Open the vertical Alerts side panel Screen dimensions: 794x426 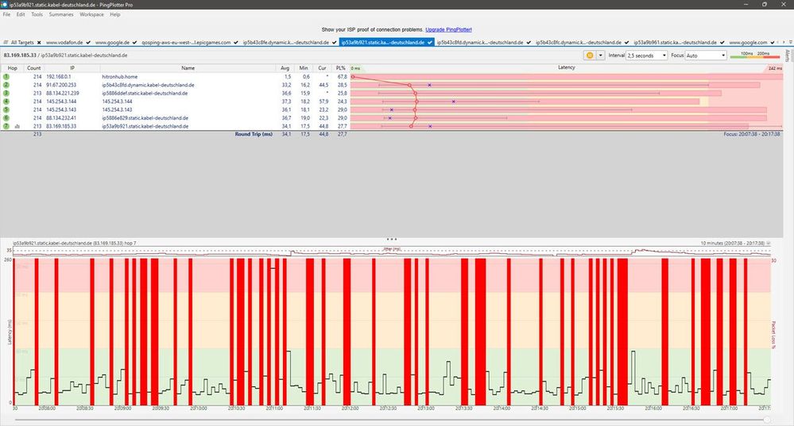click(788, 56)
